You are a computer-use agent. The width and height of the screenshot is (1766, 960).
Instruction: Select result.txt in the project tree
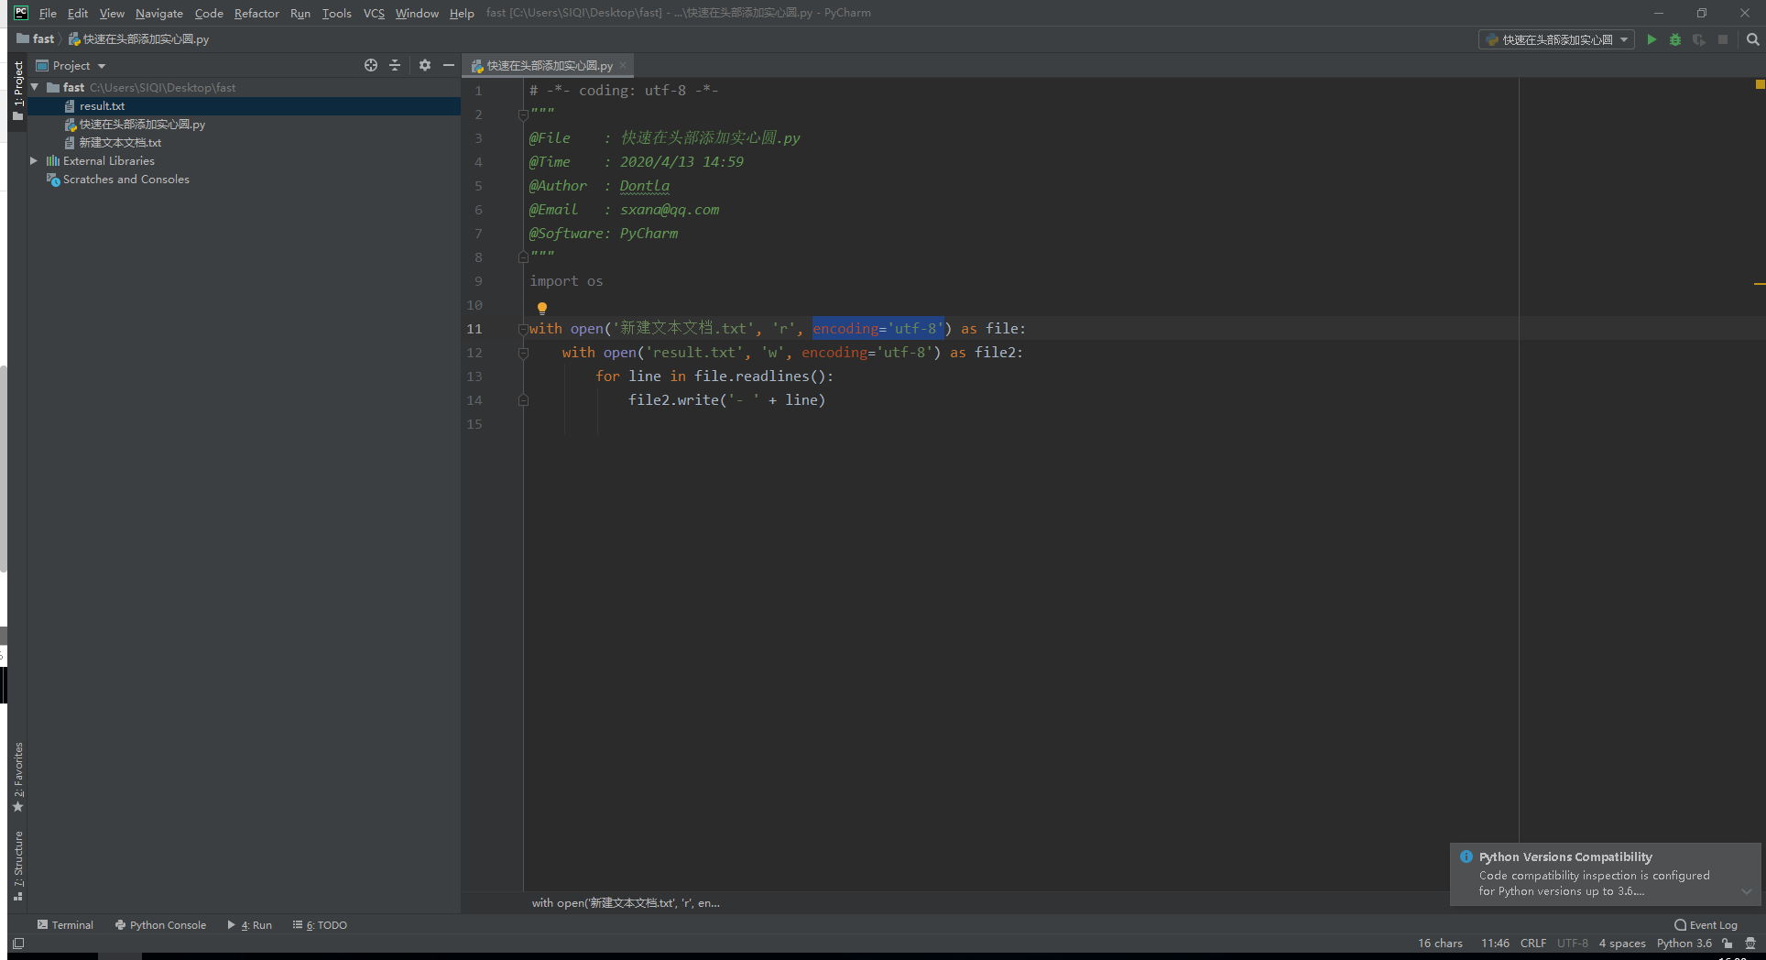104,105
